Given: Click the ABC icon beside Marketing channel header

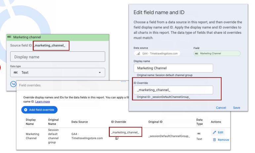Looking at the screenshot, I should point(9,37).
